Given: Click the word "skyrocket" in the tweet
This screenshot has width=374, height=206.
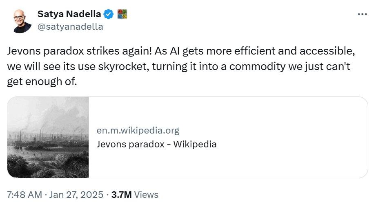Looking at the screenshot, I should tap(124, 66).
